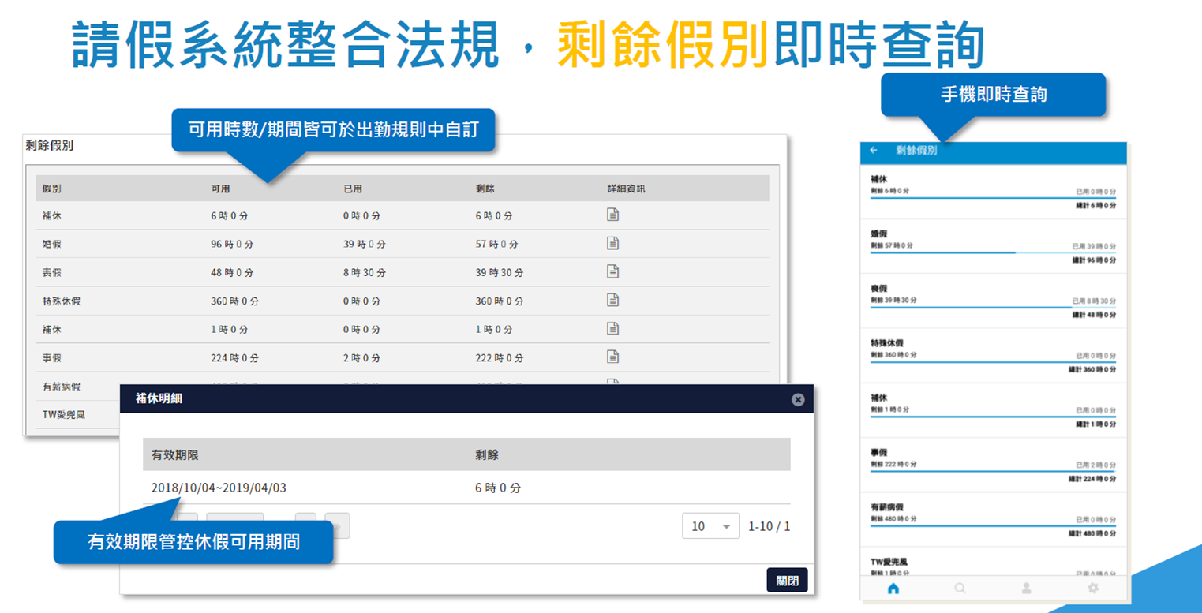Click the 假別 column header
The width and height of the screenshot is (1202, 613).
(x=52, y=189)
